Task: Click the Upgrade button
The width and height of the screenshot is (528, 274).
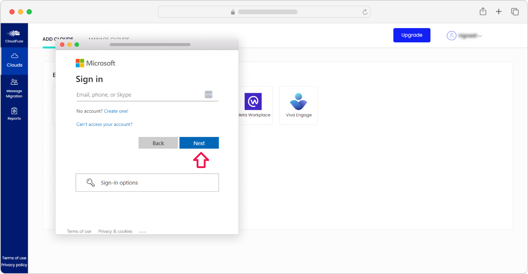Action: 412,35
